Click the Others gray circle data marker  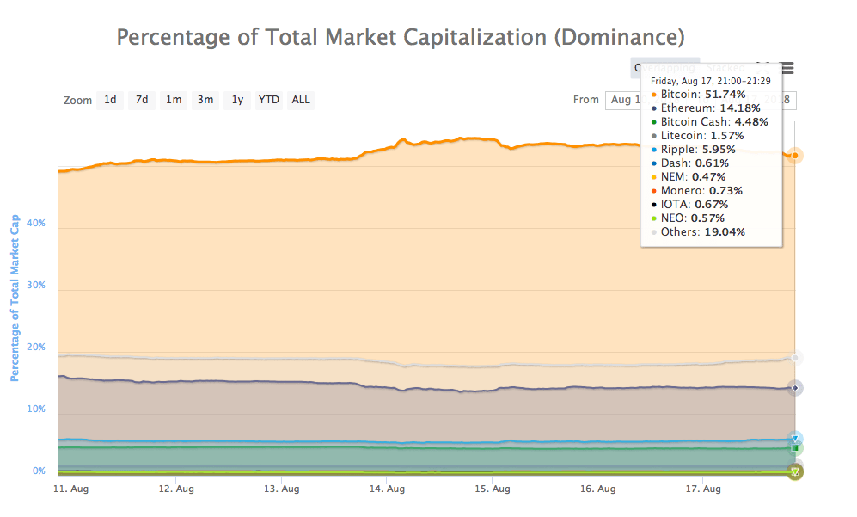[796, 358]
